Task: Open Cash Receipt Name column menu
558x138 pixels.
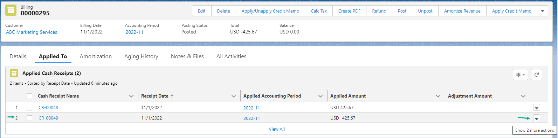Action: (131, 96)
